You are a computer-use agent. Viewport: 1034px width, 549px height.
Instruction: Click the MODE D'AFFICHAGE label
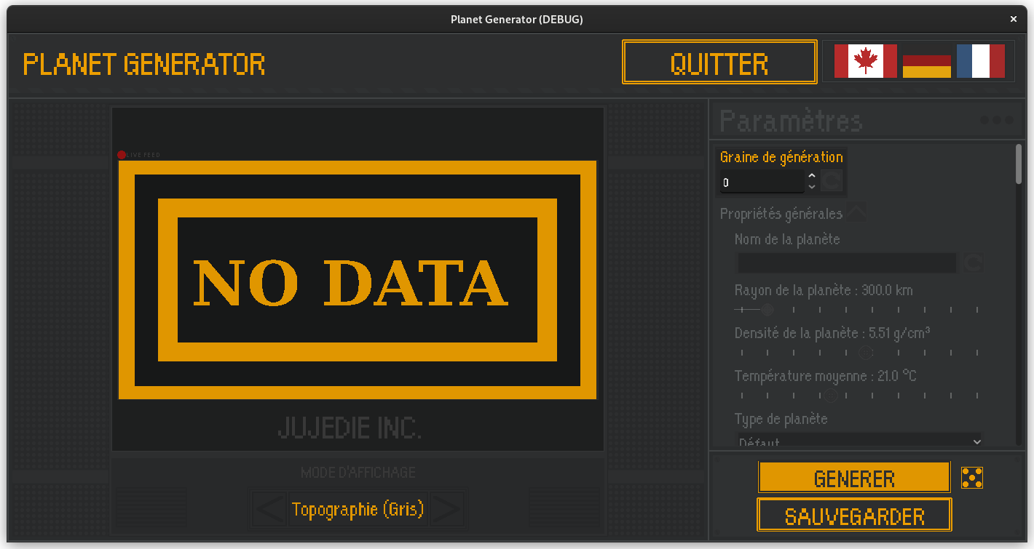(x=358, y=473)
